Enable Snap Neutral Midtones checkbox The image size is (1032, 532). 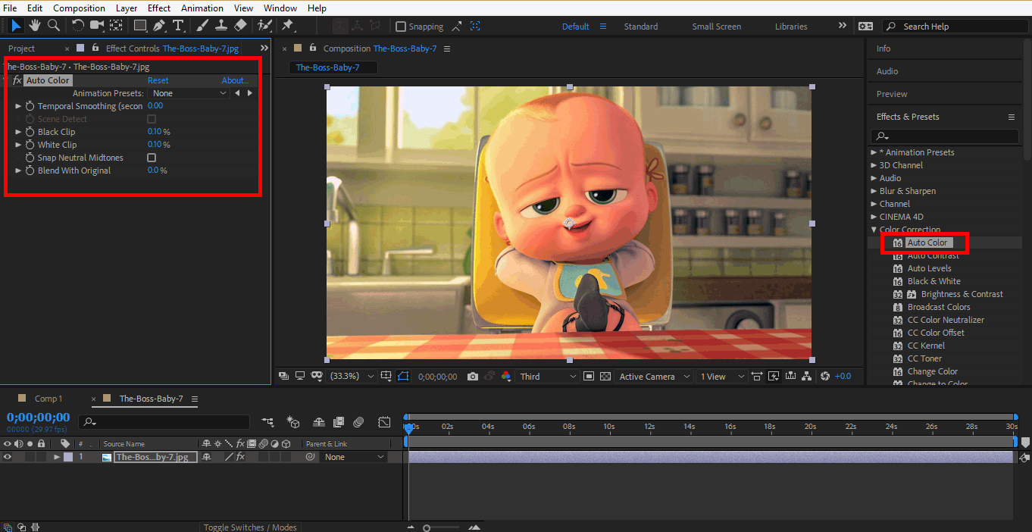point(152,158)
